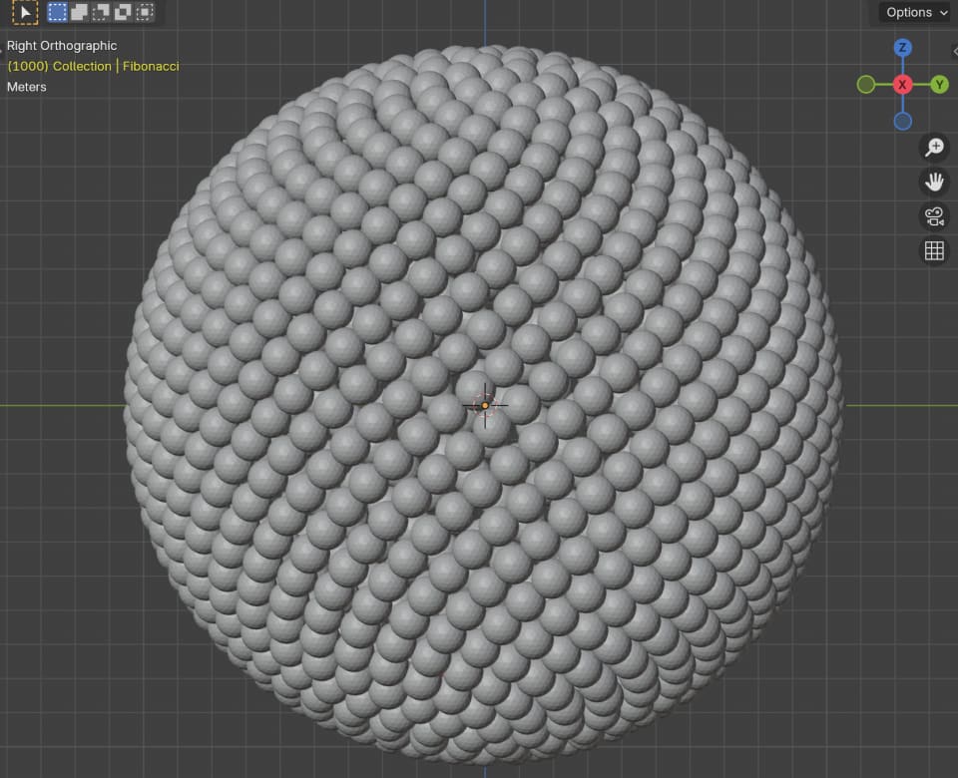
Task: Click the camera view icon
Action: [934, 216]
